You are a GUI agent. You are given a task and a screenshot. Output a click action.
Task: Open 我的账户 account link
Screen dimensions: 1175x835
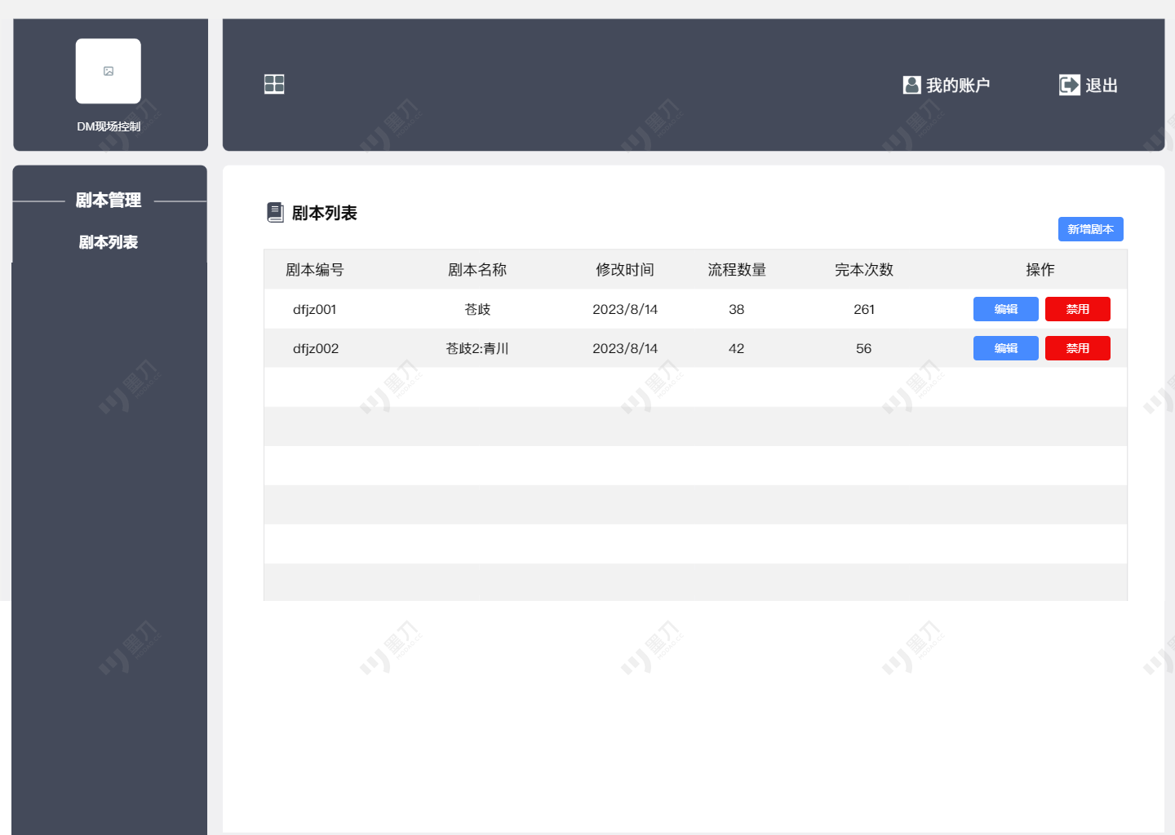[x=958, y=85]
